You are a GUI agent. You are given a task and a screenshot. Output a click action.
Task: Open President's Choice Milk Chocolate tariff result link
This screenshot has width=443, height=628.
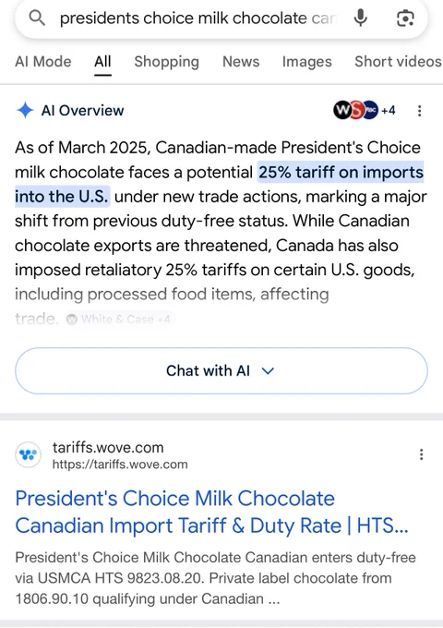click(211, 512)
